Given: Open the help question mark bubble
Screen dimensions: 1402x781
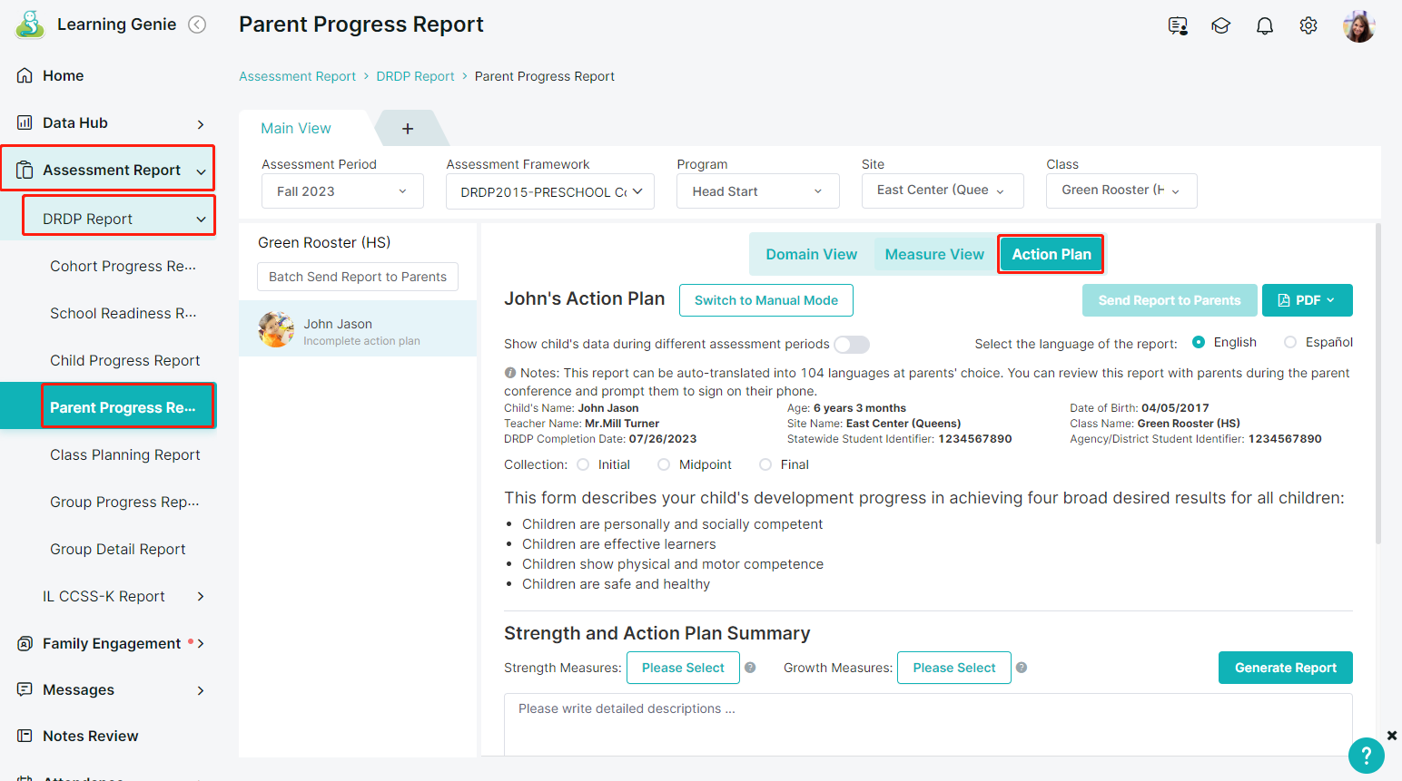Looking at the screenshot, I should [1367, 756].
